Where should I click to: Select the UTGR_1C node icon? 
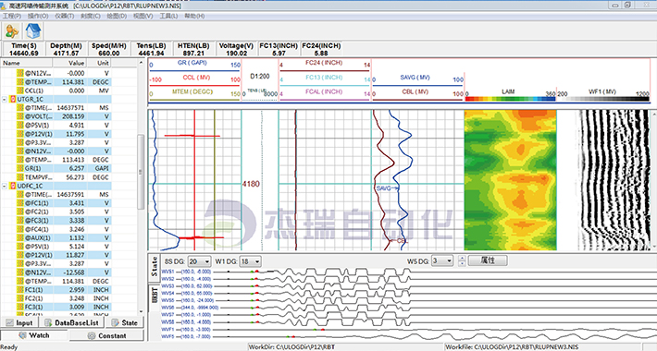pyautogui.click(x=13, y=99)
